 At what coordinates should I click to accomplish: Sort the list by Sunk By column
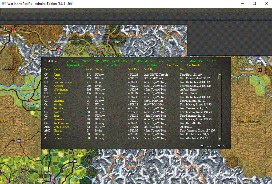149,69
